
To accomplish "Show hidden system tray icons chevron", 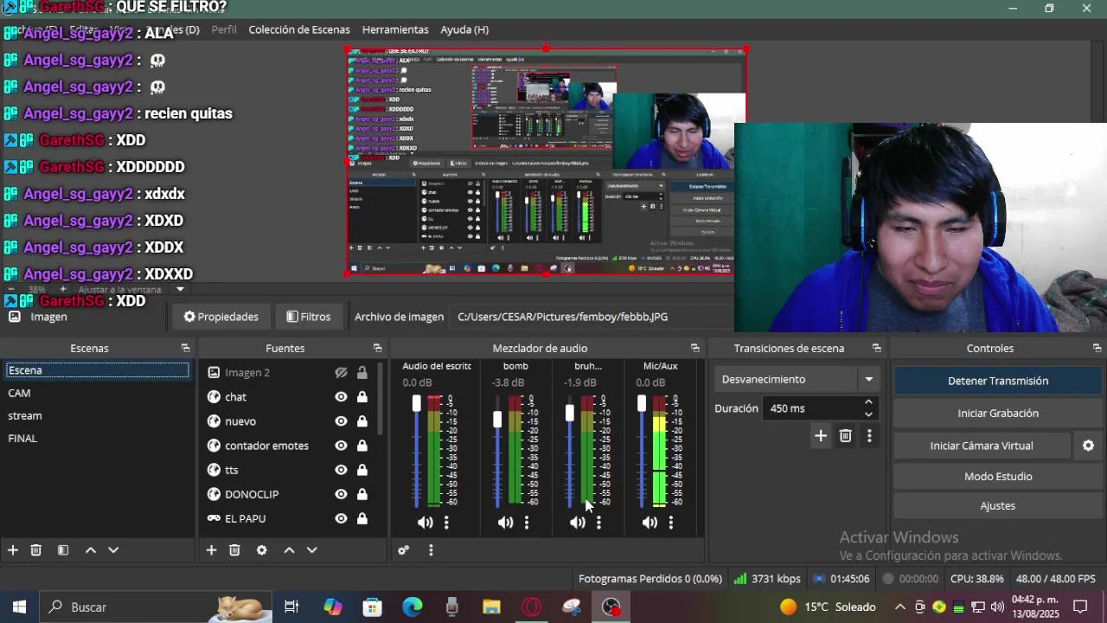I will click(x=899, y=607).
